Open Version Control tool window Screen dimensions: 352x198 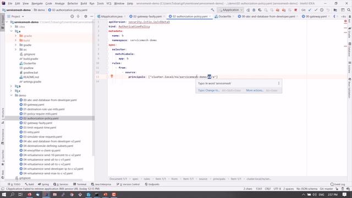[x=128, y=184]
